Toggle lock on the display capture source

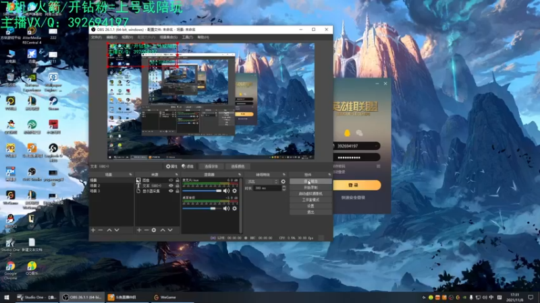click(x=178, y=191)
